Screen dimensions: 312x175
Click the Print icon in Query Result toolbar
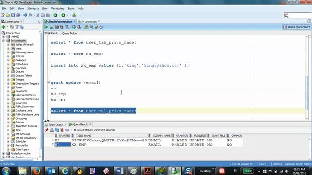pos(52,130)
